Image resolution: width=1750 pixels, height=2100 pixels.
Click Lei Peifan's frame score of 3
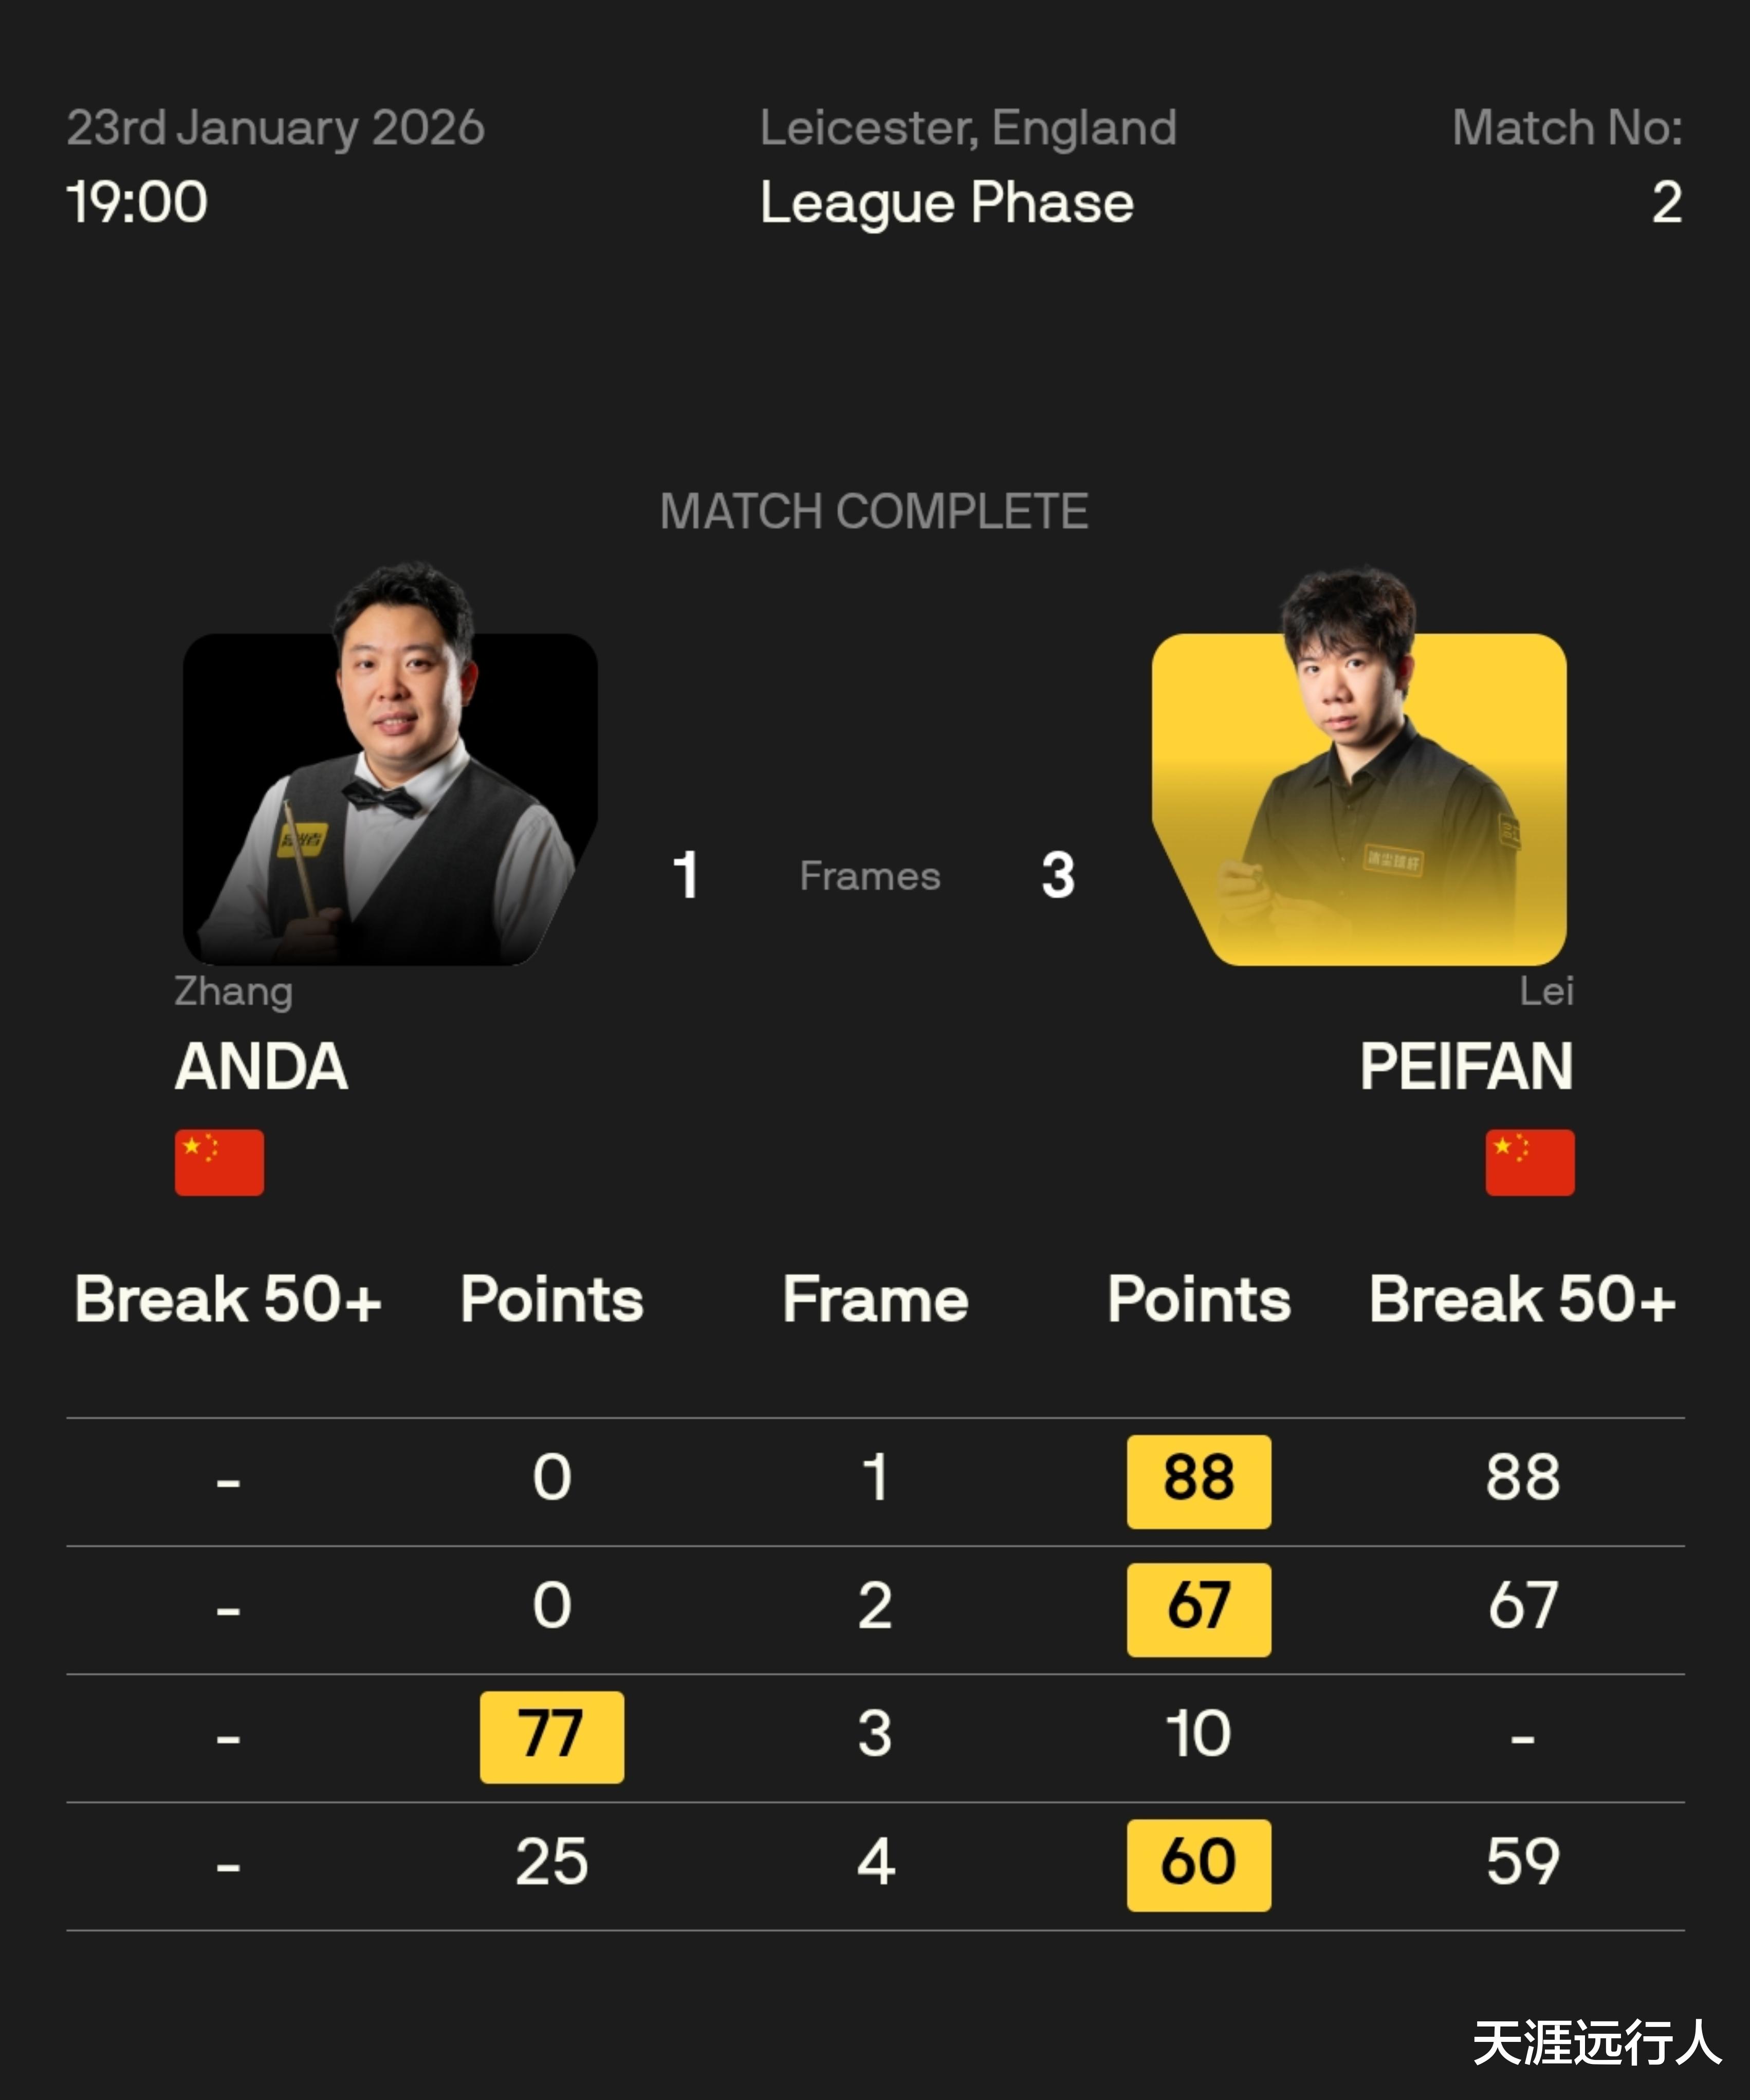[x=1058, y=875]
